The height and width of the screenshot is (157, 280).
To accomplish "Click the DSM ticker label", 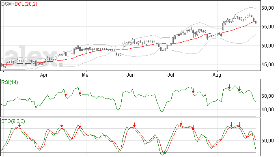I will tap(6, 4).
